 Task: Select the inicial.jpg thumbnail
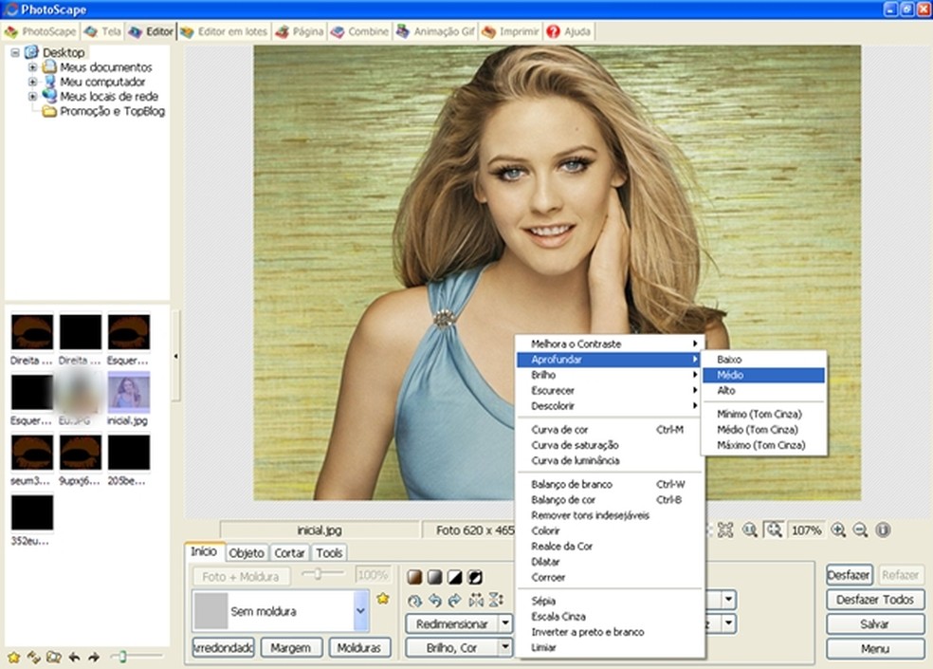[128, 391]
